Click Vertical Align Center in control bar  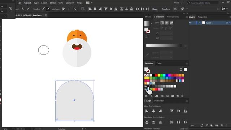coord(111,9)
